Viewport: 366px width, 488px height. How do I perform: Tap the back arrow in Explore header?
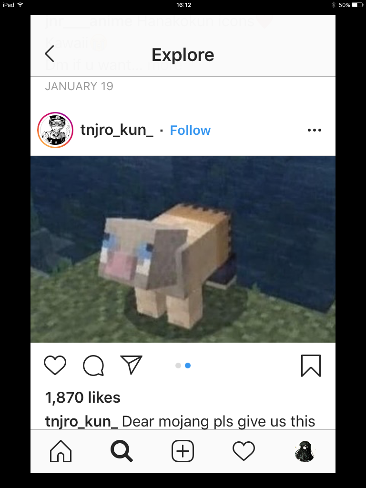50,53
